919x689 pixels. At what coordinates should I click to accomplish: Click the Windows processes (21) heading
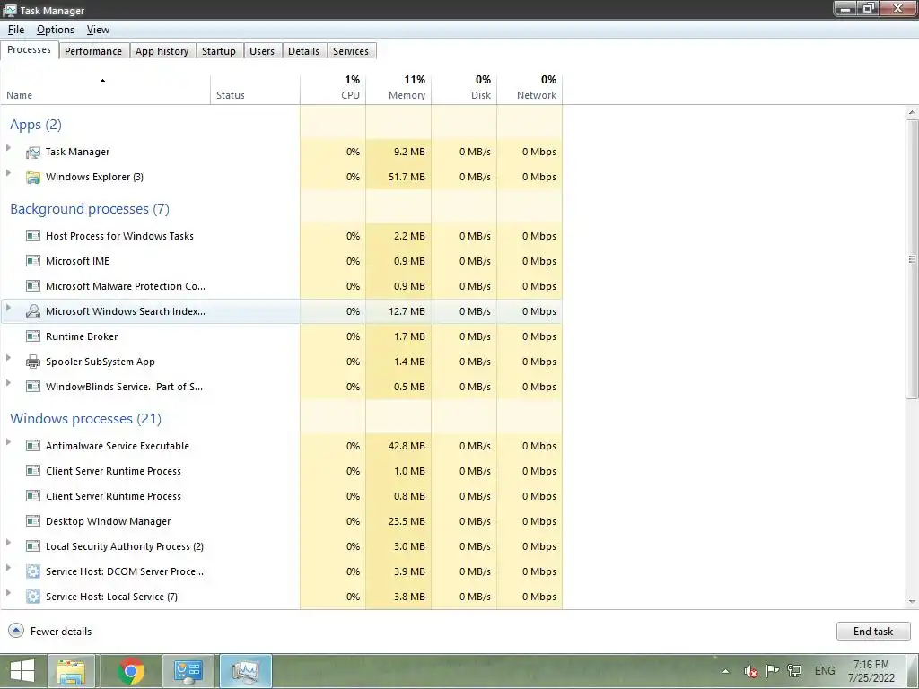click(85, 419)
